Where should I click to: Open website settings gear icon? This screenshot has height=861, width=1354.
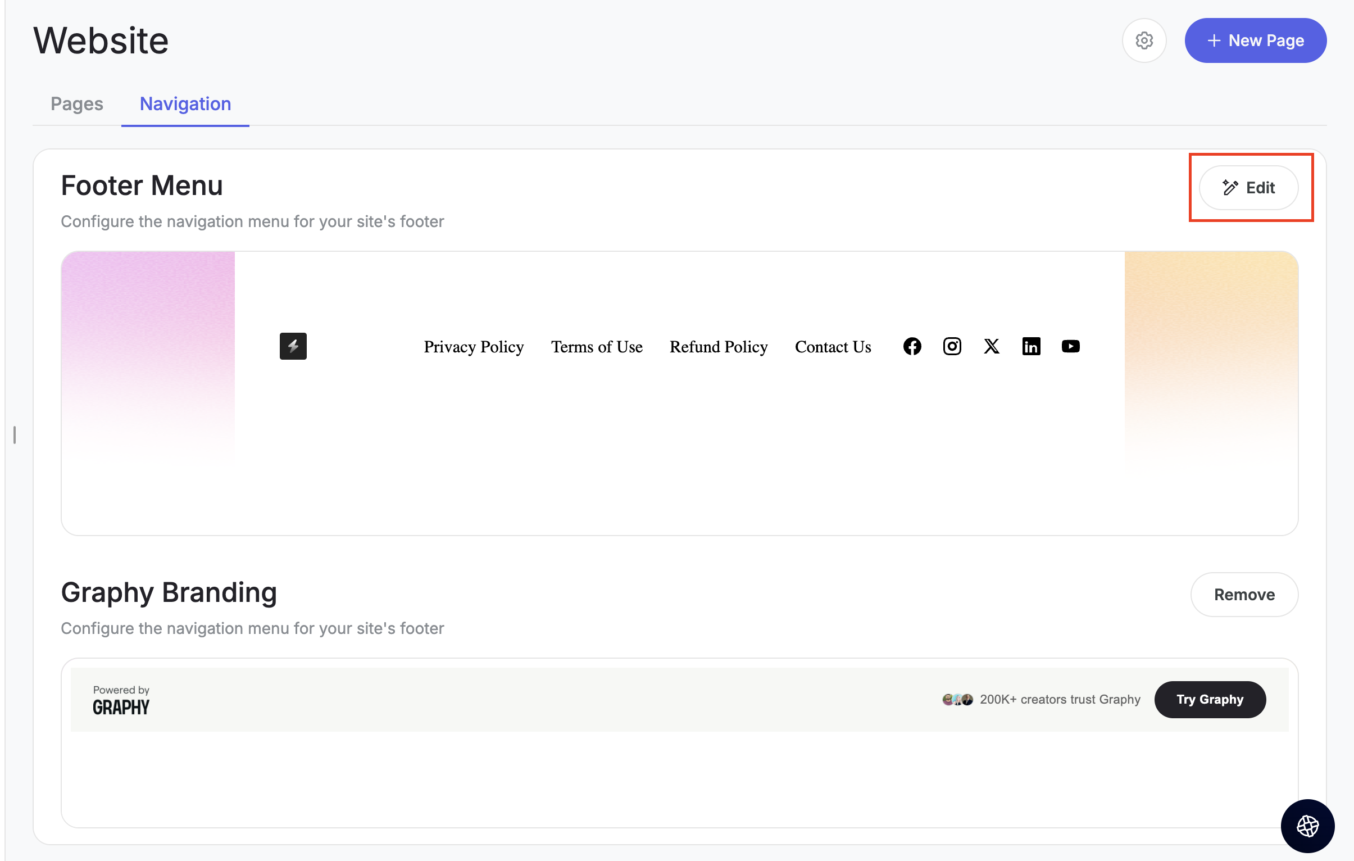1143,40
